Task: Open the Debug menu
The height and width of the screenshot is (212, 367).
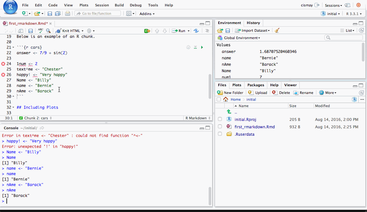Action: click(x=136, y=5)
